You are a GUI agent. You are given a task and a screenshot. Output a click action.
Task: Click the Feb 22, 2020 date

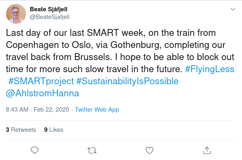point(51,110)
